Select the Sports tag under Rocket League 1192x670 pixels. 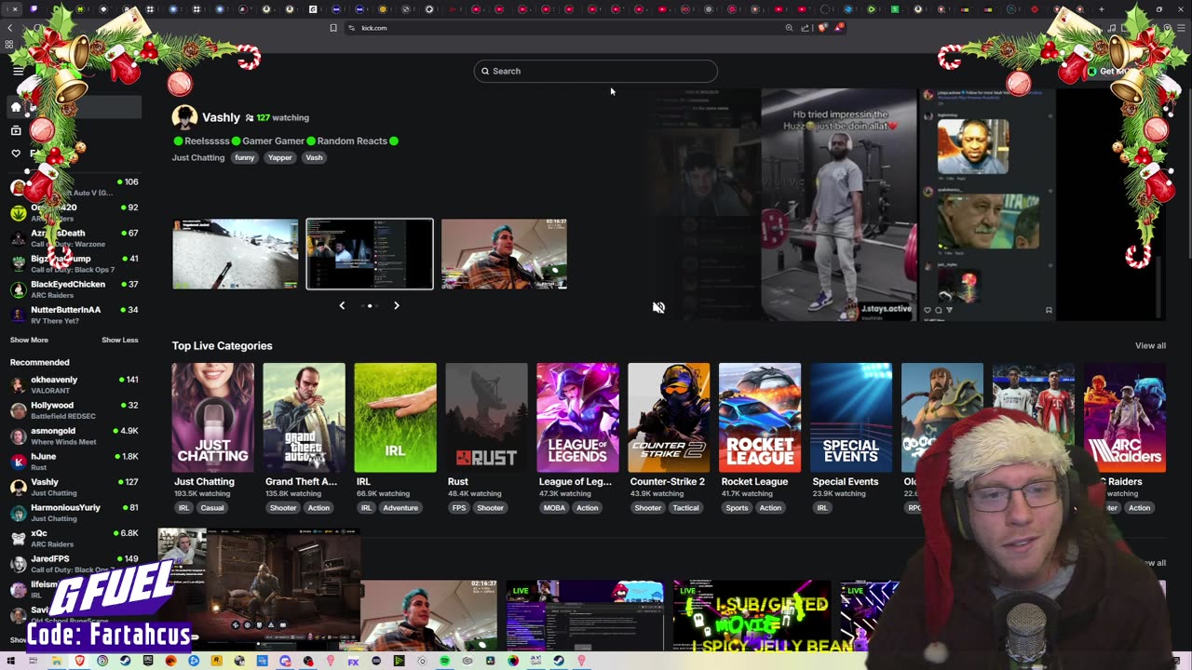coord(737,508)
